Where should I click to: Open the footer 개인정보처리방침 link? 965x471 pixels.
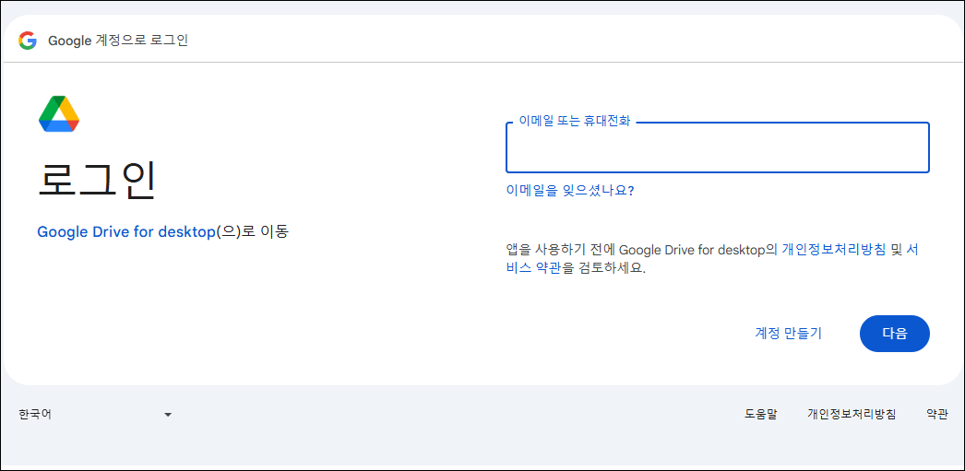pyautogui.click(x=852, y=415)
